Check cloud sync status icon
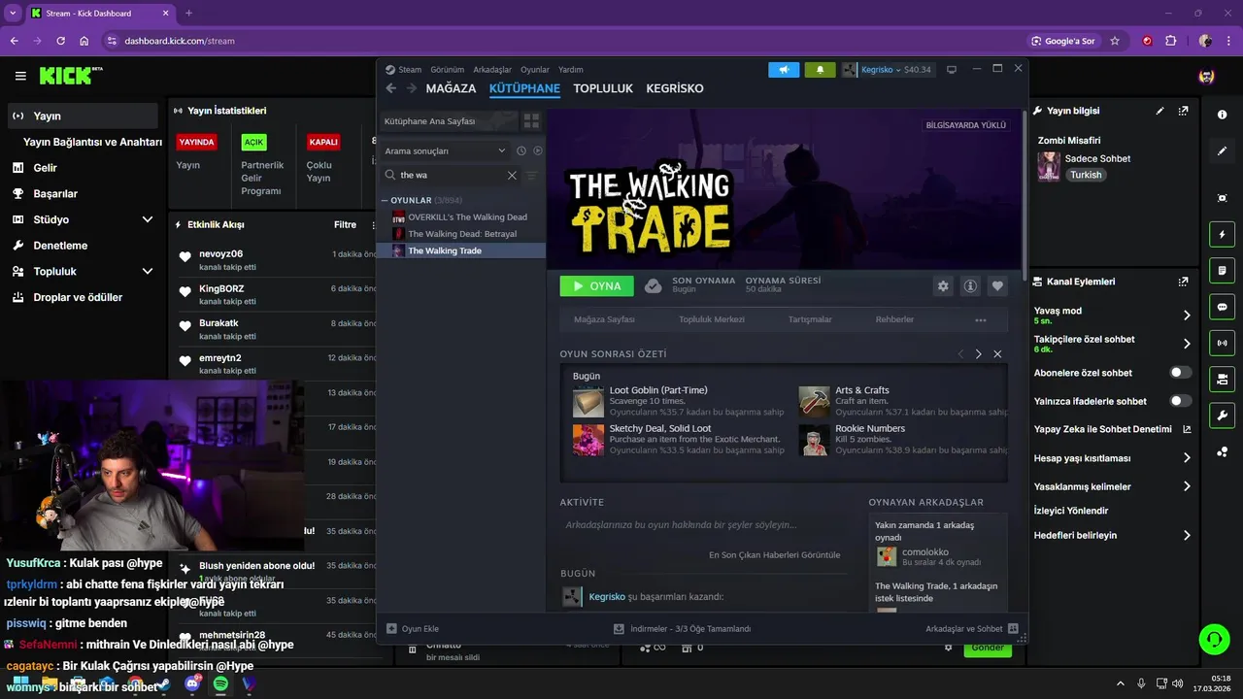Viewport: 1243px width, 699px height. pos(654,286)
